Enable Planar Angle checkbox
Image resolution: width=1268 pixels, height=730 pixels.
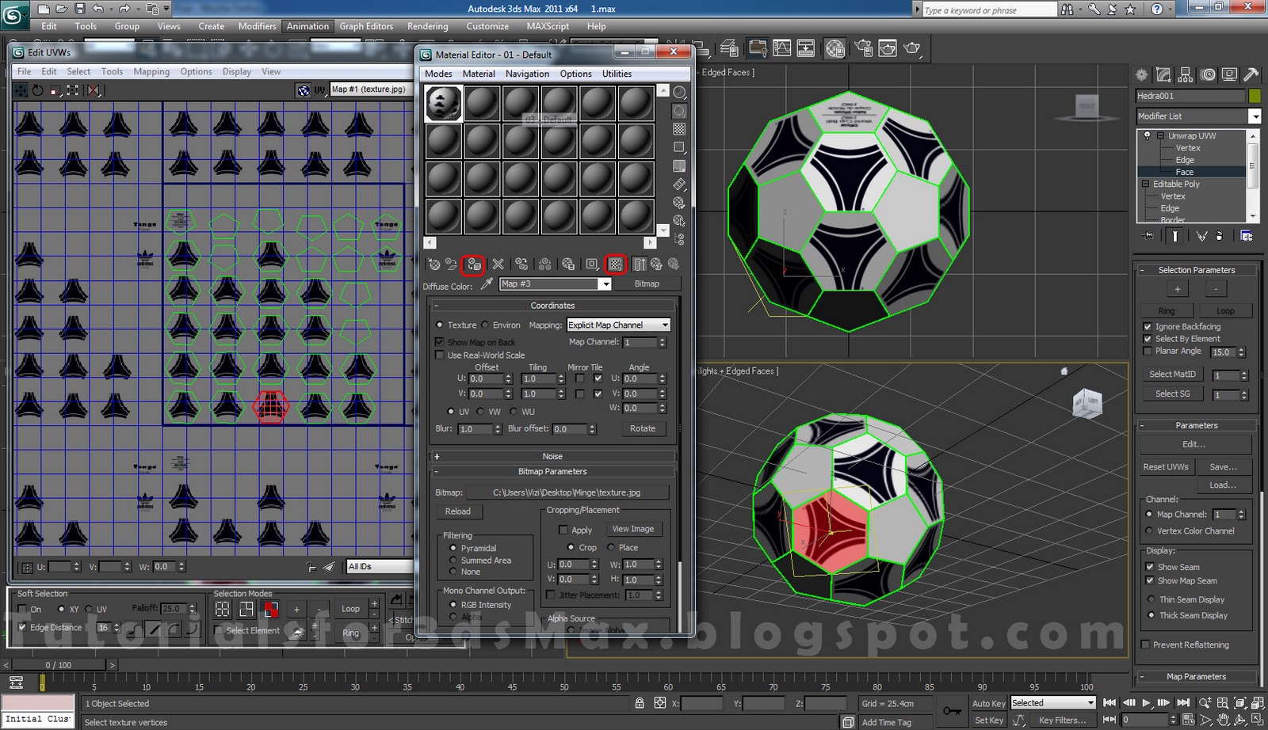[1148, 351]
